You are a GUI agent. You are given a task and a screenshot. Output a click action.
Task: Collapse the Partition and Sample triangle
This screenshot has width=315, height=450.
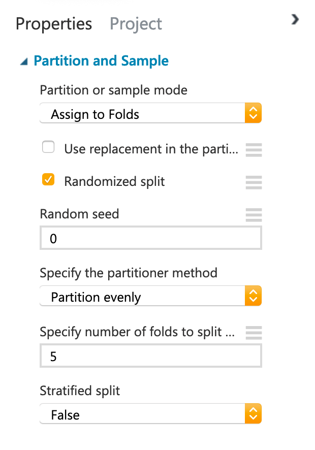point(24,61)
